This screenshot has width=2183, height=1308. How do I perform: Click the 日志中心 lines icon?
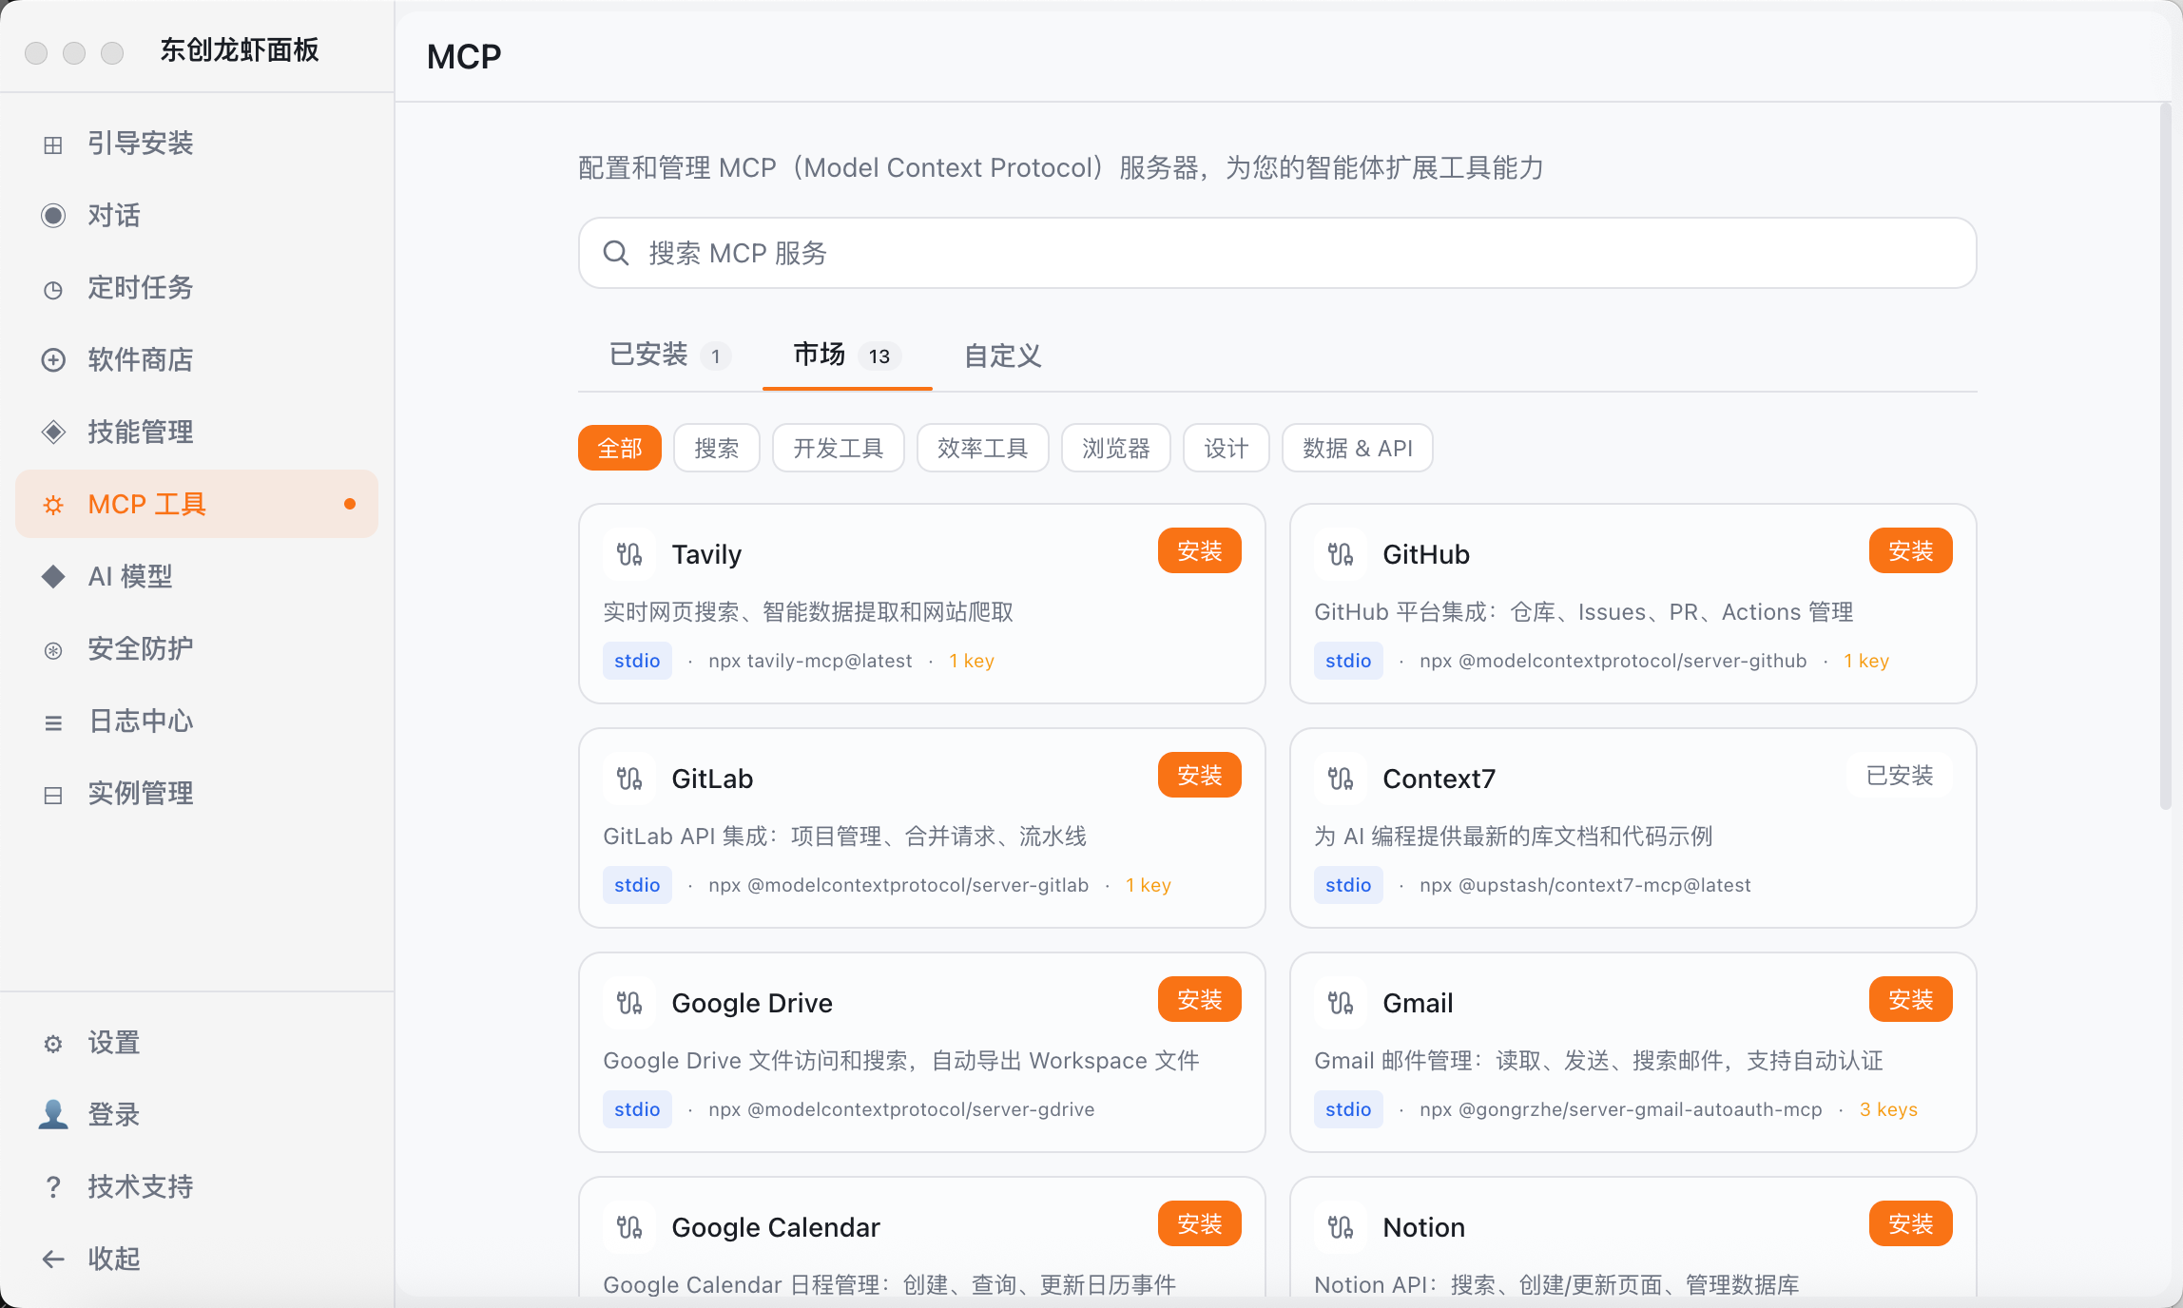pyautogui.click(x=53, y=722)
